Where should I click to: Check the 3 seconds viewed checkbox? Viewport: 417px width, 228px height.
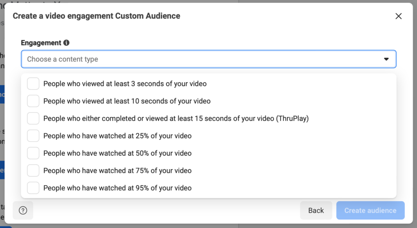coord(33,84)
